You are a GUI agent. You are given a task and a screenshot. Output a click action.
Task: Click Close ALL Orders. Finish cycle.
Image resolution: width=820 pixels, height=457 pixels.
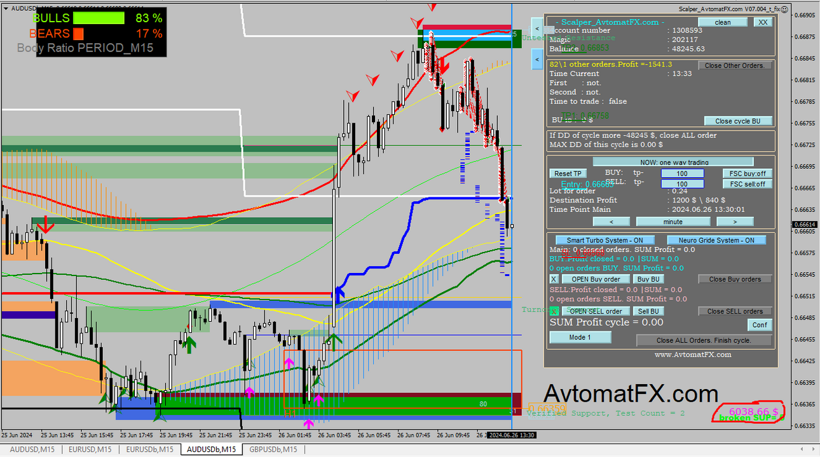click(704, 340)
